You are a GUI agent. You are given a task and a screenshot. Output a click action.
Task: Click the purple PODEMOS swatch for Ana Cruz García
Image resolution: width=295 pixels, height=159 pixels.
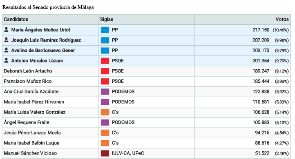[x=105, y=92]
